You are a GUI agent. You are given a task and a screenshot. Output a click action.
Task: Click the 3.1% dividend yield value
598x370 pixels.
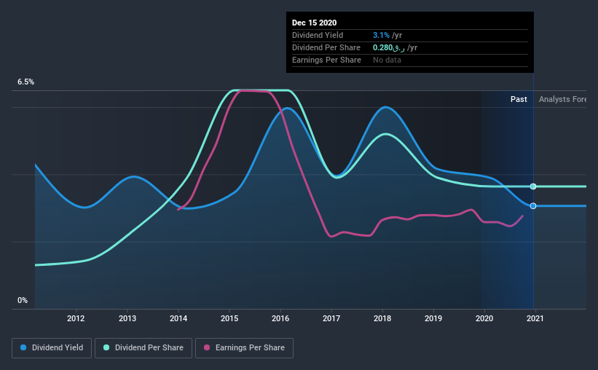click(x=382, y=35)
